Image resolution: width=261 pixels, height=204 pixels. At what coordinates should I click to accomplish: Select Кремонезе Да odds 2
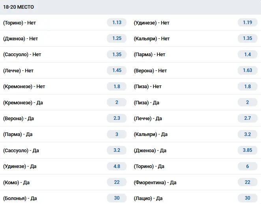(x=117, y=102)
